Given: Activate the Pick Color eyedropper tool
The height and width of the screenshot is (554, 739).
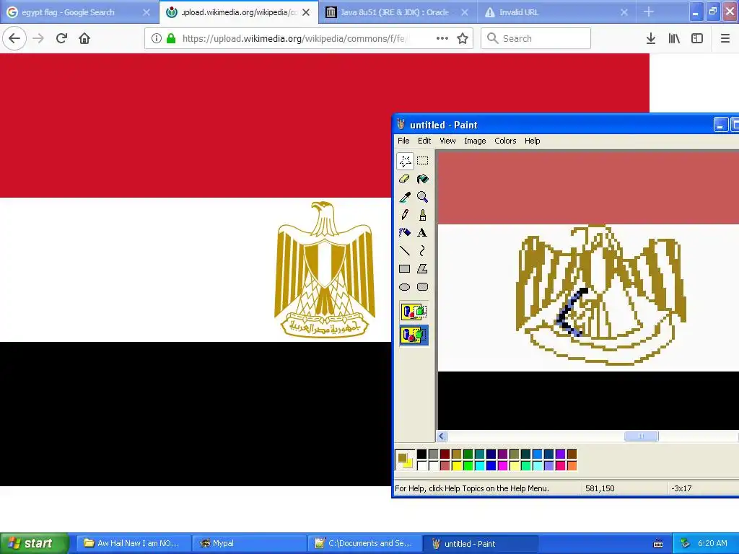Looking at the screenshot, I should (405, 197).
